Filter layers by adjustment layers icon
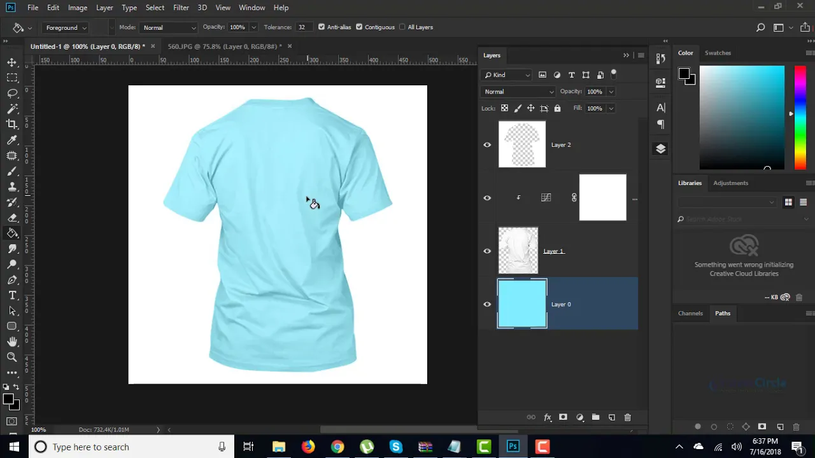The width and height of the screenshot is (815, 458). (x=557, y=75)
